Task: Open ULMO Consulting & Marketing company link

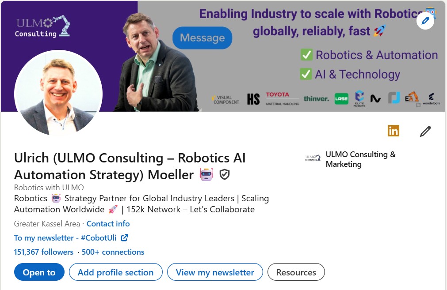Action: pyautogui.click(x=360, y=159)
